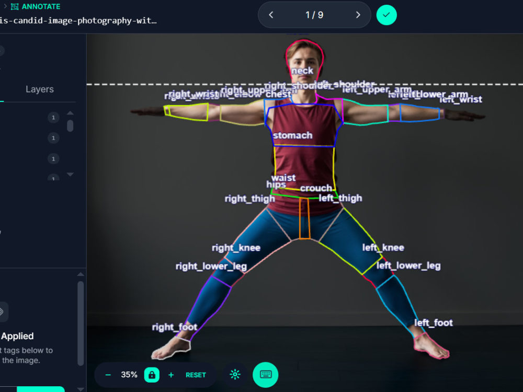Switch to the Layers tab

(x=40, y=89)
